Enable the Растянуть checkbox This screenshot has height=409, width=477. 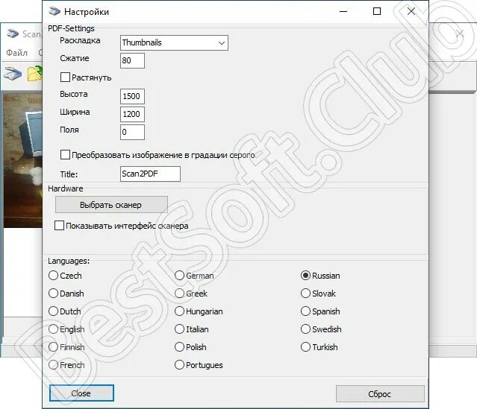point(65,77)
